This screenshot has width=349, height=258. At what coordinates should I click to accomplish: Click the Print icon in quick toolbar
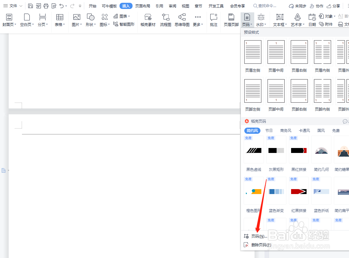coord(46,6)
